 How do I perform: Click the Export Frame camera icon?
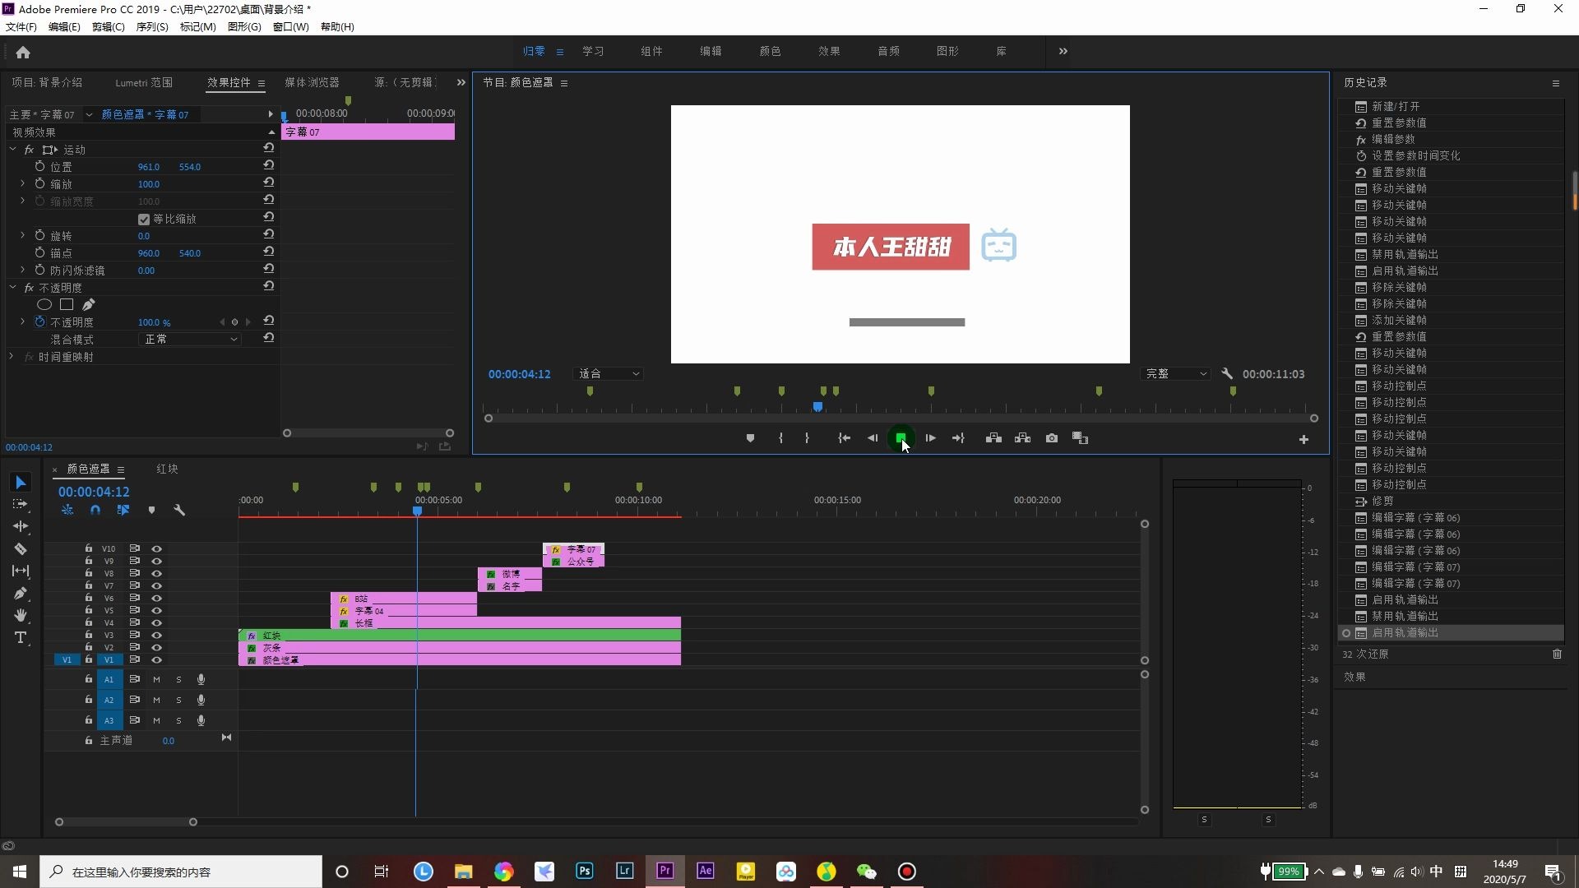pyautogui.click(x=1052, y=438)
